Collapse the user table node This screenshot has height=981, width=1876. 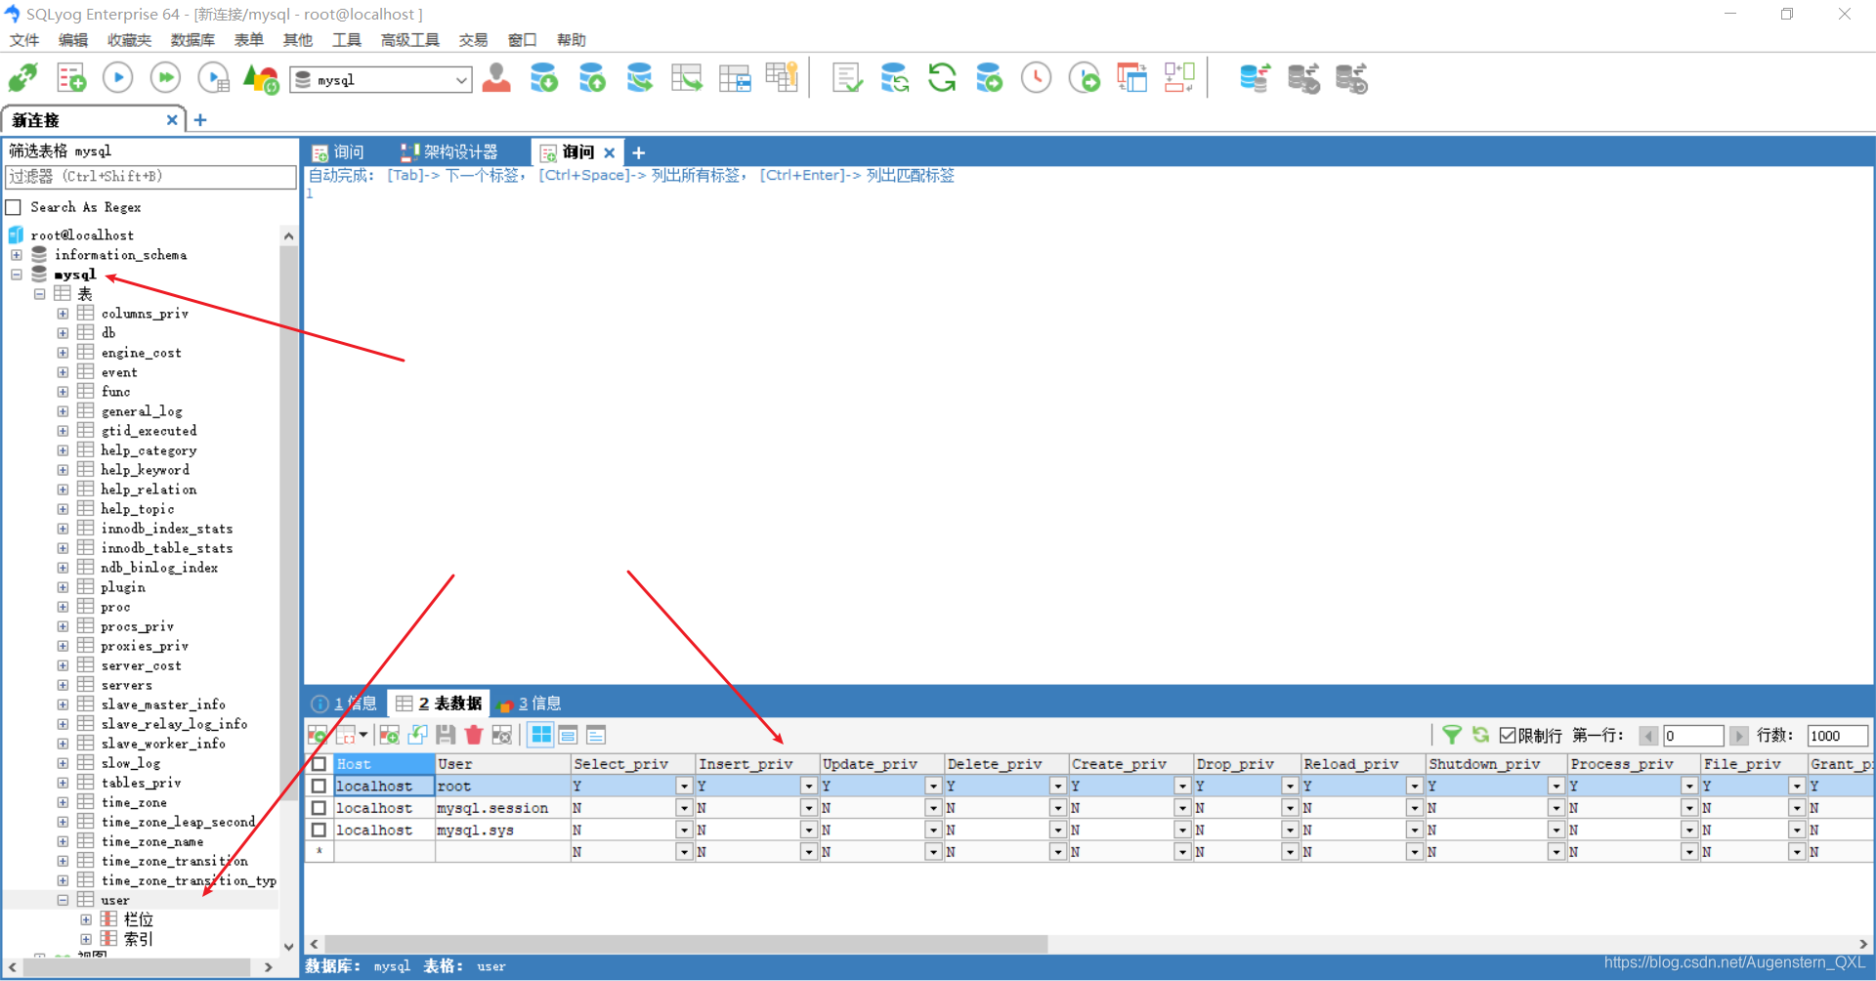click(x=64, y=900)
